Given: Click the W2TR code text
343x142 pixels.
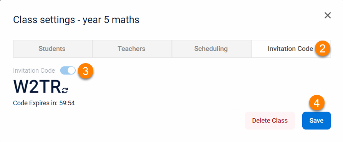Looking at the screenshot, I should [37, 87].
